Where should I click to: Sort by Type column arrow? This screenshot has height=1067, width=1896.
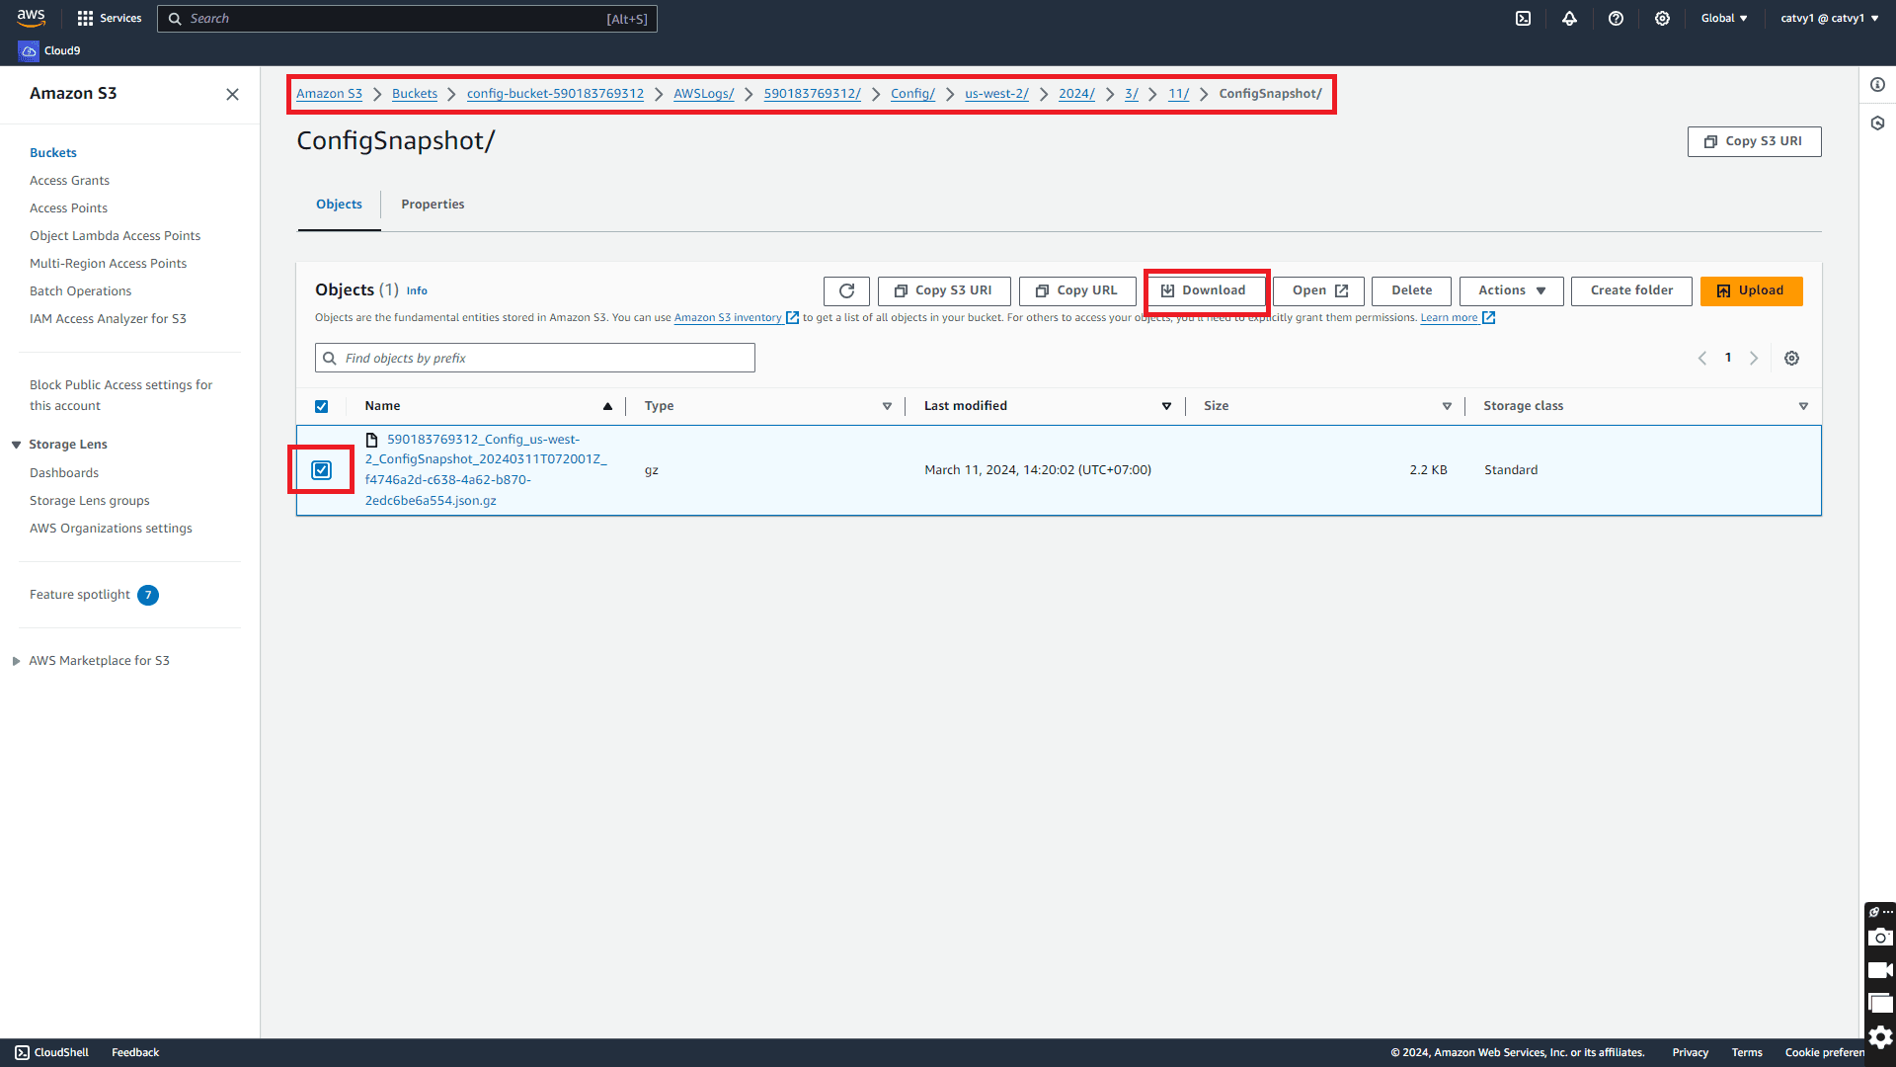coord(887,406)
